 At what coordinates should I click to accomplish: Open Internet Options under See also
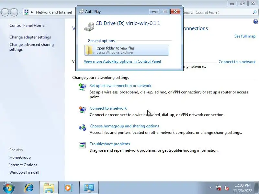coord(23,165)
